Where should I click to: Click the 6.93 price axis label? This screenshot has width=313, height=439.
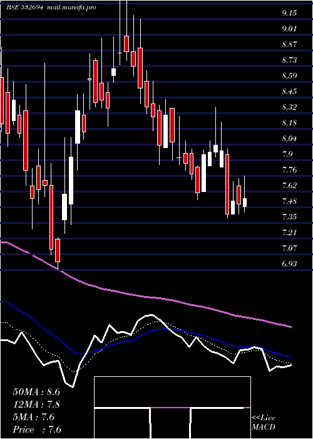[289, 264]
